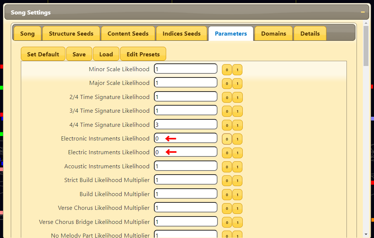The width and height of the screenshot is (374, 238).
Task: Set Major Scale Likelihood to 1
Action: [x=238, y=83]
